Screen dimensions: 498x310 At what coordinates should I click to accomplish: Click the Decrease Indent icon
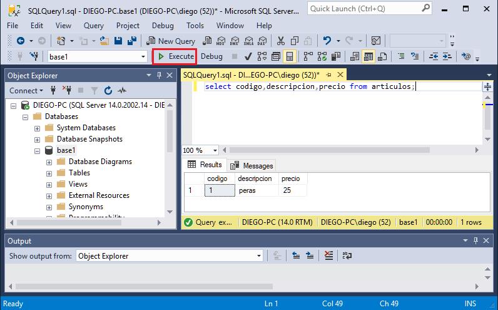[x=434, y=56]
